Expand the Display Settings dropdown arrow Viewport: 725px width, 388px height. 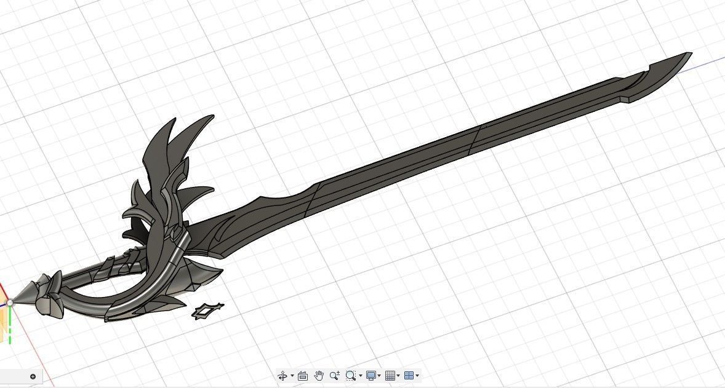(379, 376)
